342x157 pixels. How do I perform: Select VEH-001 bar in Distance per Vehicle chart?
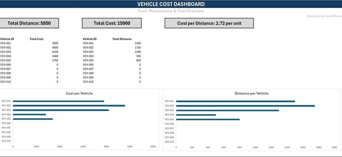(236, 101)
